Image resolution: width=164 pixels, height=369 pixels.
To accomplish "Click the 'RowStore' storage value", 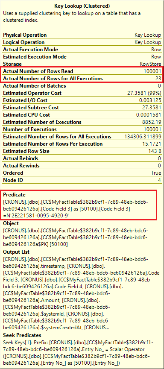I will pos(150,64).
